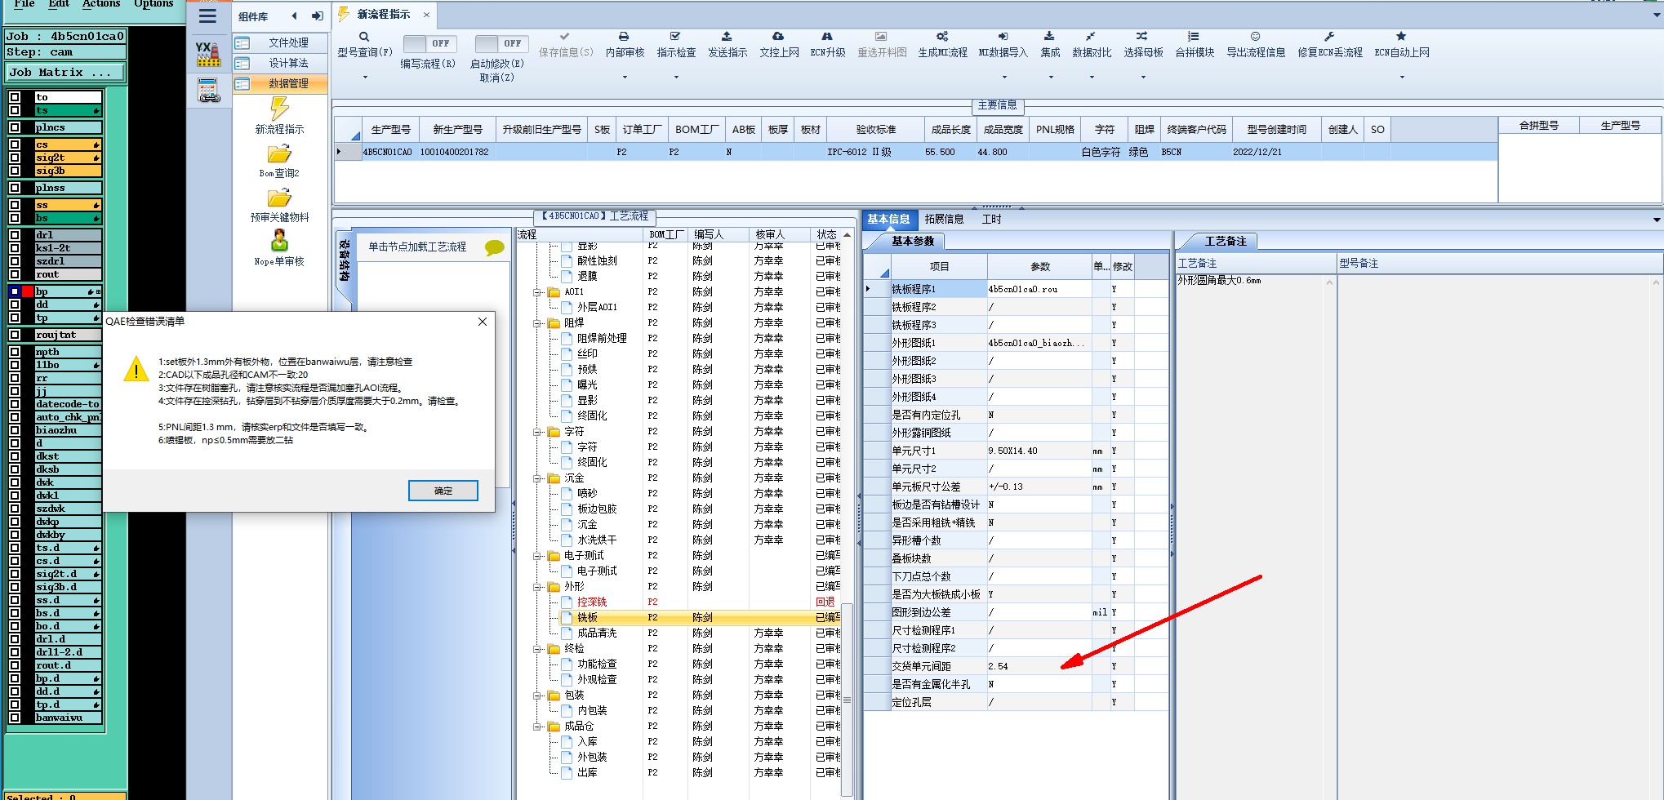Image resolution: width=1664 pixels, height=800 pixels.
Task: Click the 发送指示 upload icon
Action: [727, 37]
